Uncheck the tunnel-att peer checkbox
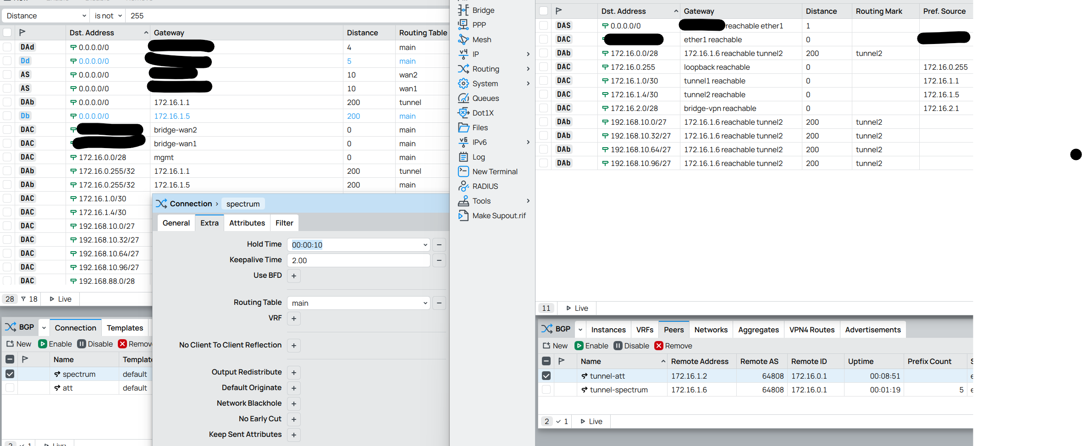 pyautogui.click(x=546, y=376)
